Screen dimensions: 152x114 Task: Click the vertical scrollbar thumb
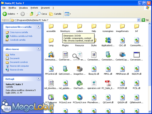click(x=150, y=55)
